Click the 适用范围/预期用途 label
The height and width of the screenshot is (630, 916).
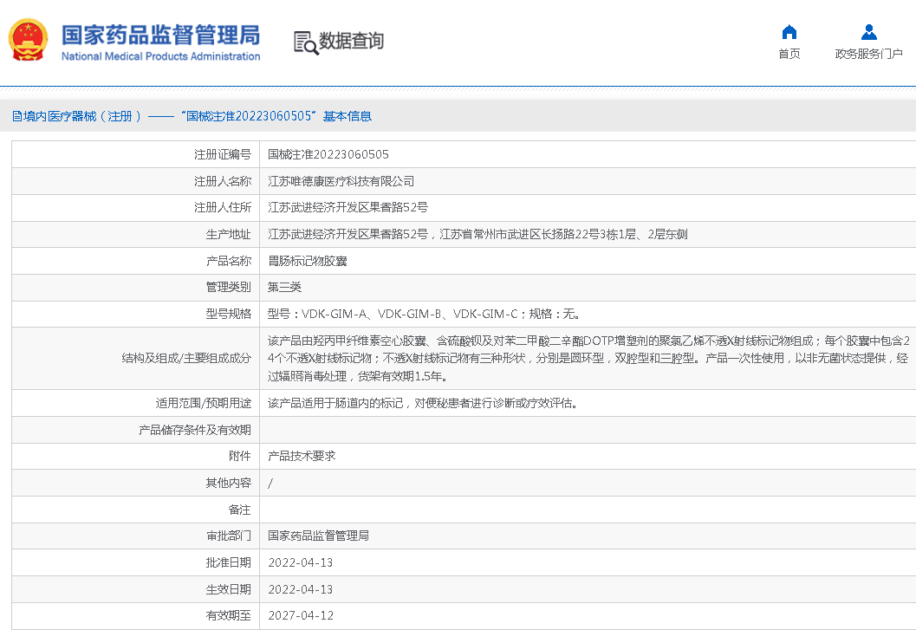click(x=204, y=403)
